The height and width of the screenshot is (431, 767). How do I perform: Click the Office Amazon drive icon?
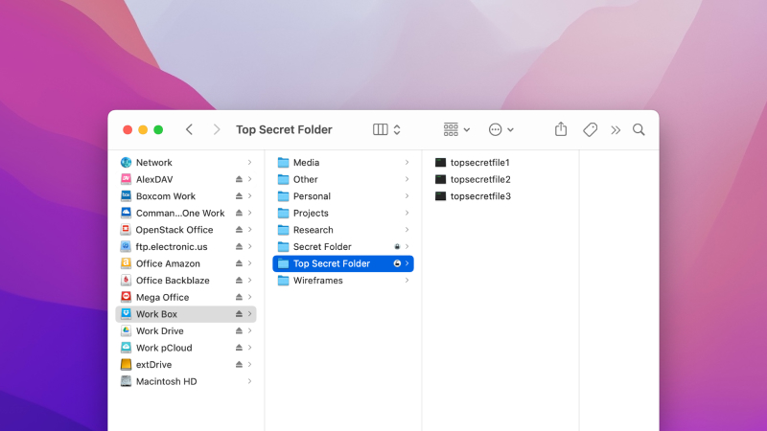click(x=126, y=263)
